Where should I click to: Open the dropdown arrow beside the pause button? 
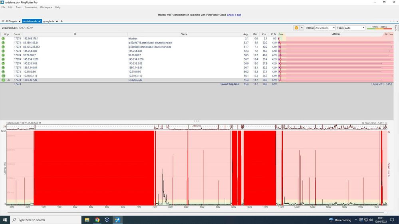click(302, 28)
